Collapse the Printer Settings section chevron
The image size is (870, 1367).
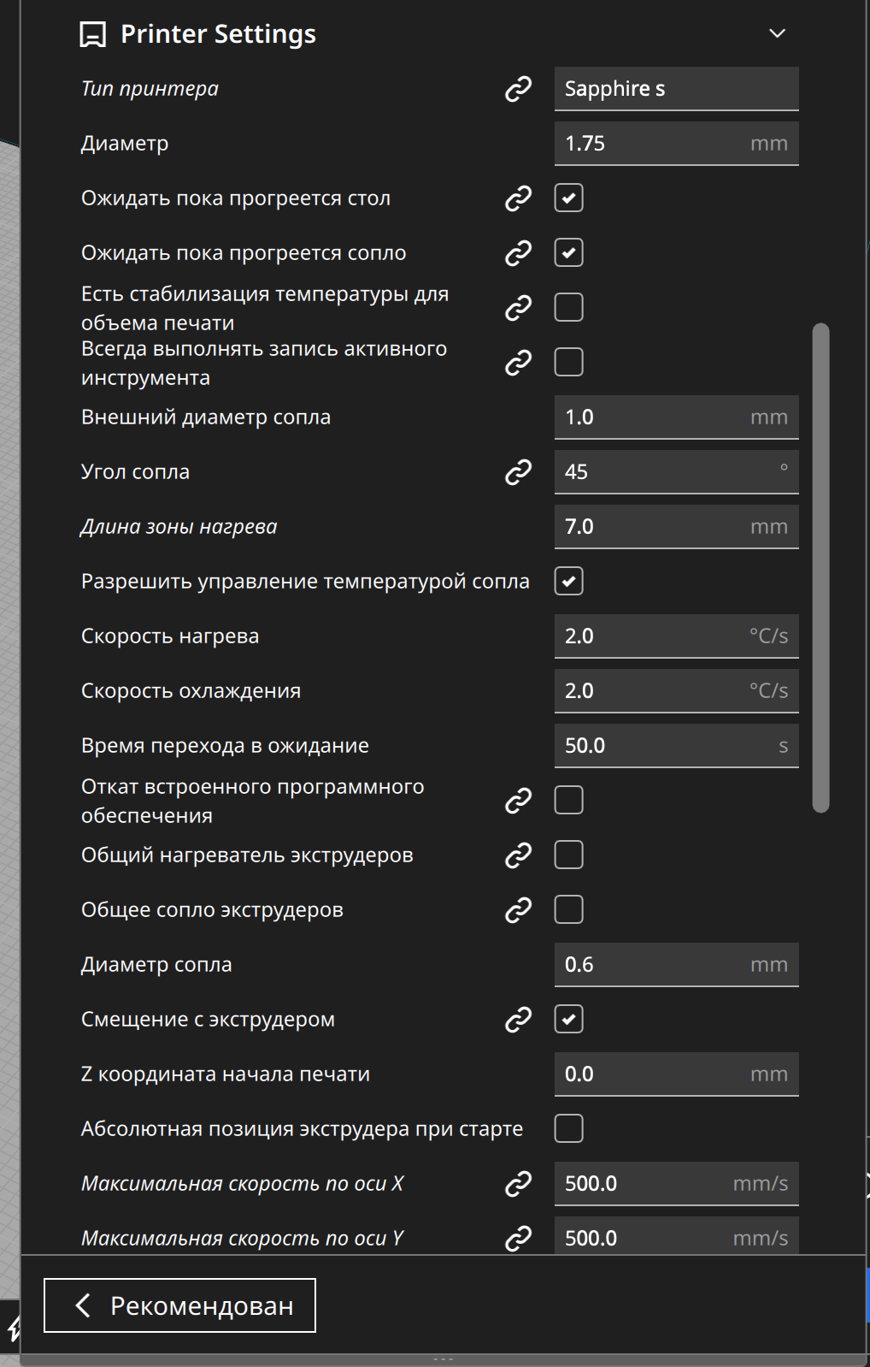(x=777, y=34)
